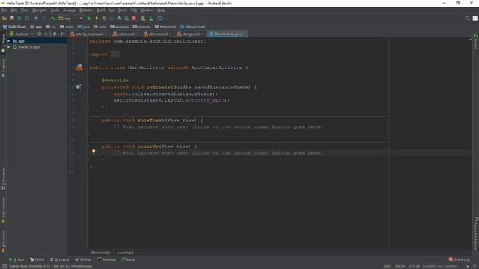Click the Project Structure icon in toolbar

160,19
